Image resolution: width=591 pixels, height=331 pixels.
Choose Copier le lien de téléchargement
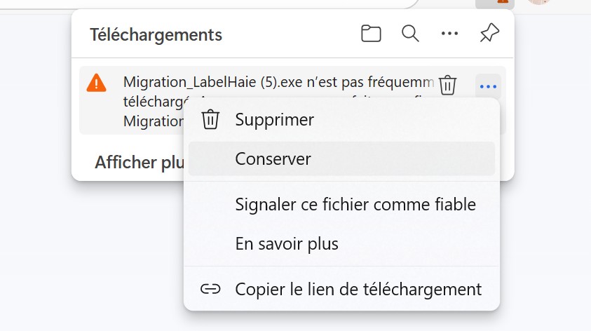click(x=358, y=289)
